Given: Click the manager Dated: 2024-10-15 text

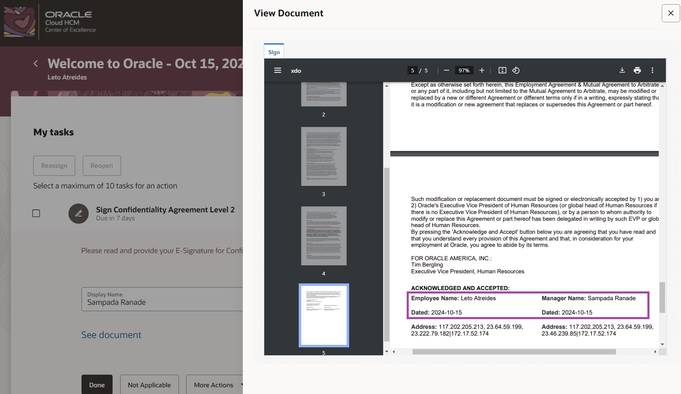Looking at the screenshot, I should pyautogui.click(x=567, y=312).
